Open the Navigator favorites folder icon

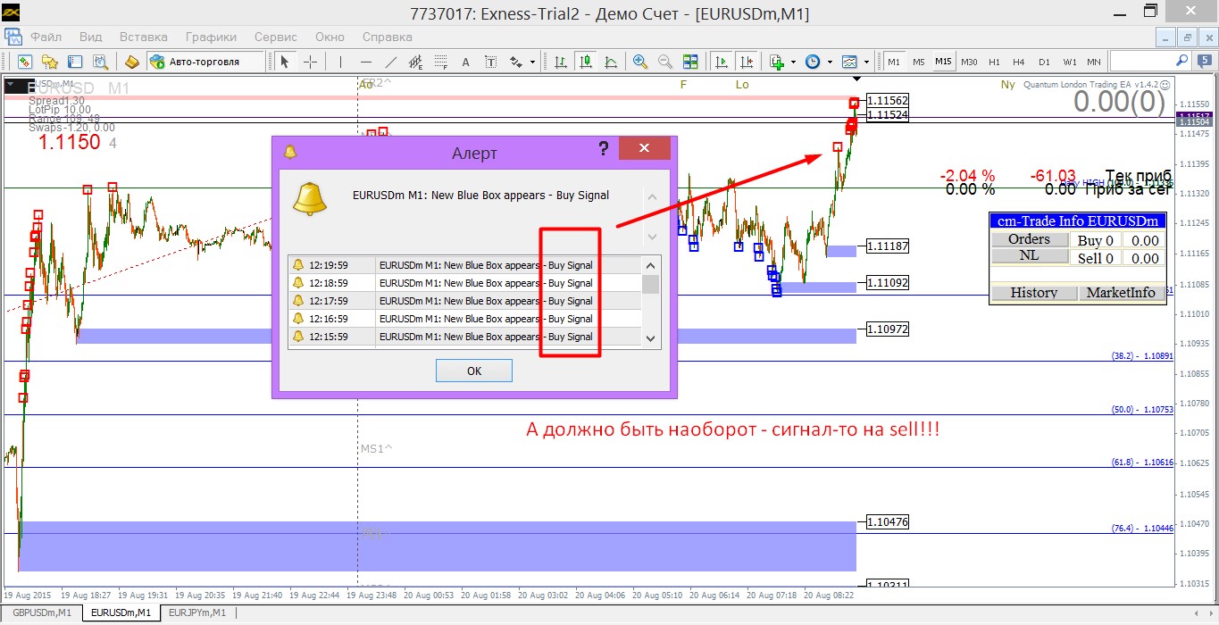50,62
